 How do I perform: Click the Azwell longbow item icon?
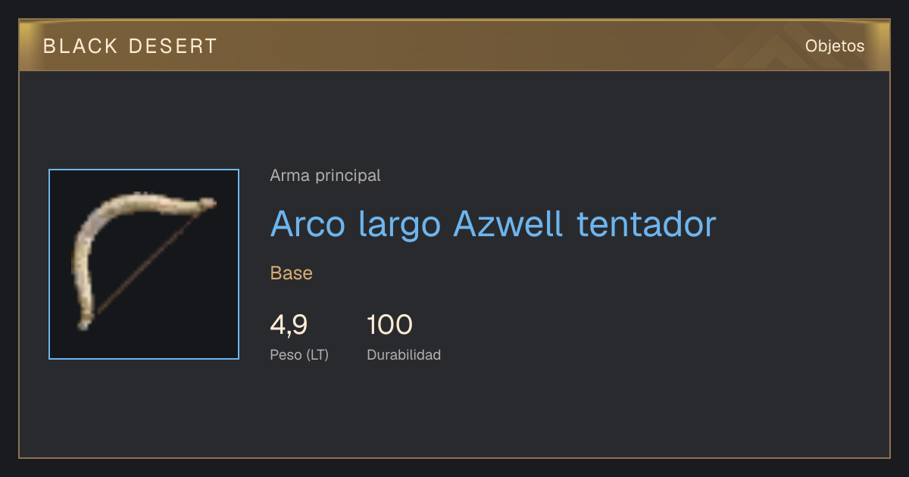[x=144, y=264]
